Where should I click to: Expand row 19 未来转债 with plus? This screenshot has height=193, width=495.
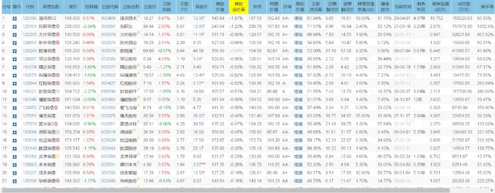pos(15,164)
